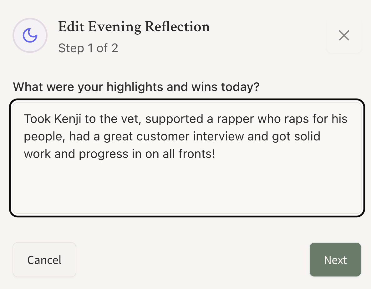This screenshot has width=371, height=289.
Task: Set cursor on the word "customer"
Action: coord(163,137)
